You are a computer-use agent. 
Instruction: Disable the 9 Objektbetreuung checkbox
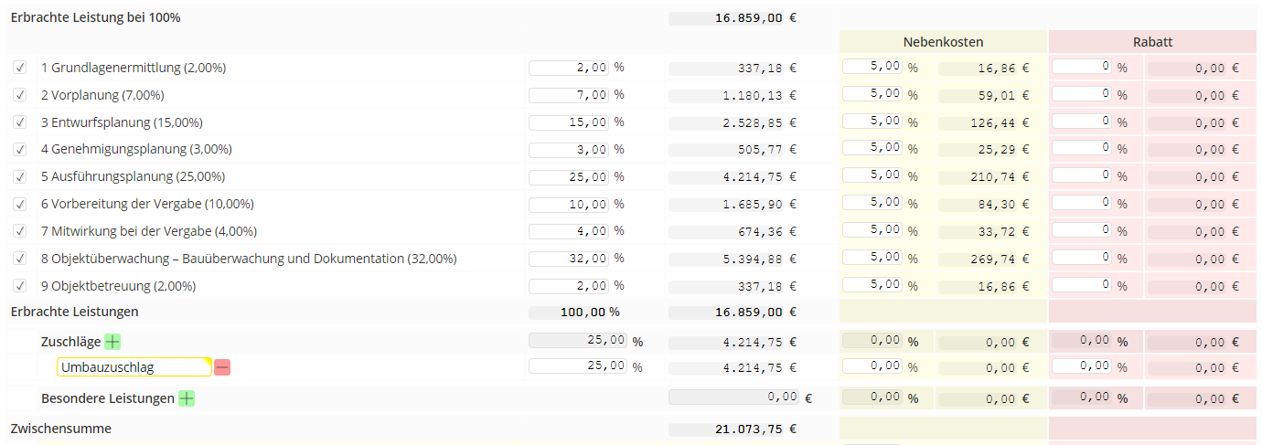tap(20, 286)
